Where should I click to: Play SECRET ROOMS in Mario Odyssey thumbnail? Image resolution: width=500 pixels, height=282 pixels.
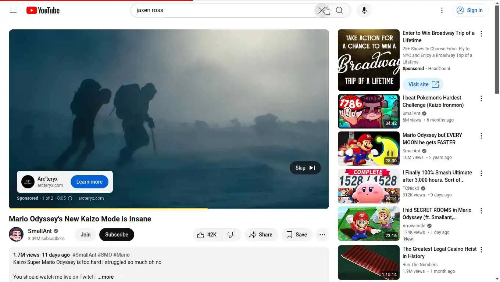pos(369,224)
